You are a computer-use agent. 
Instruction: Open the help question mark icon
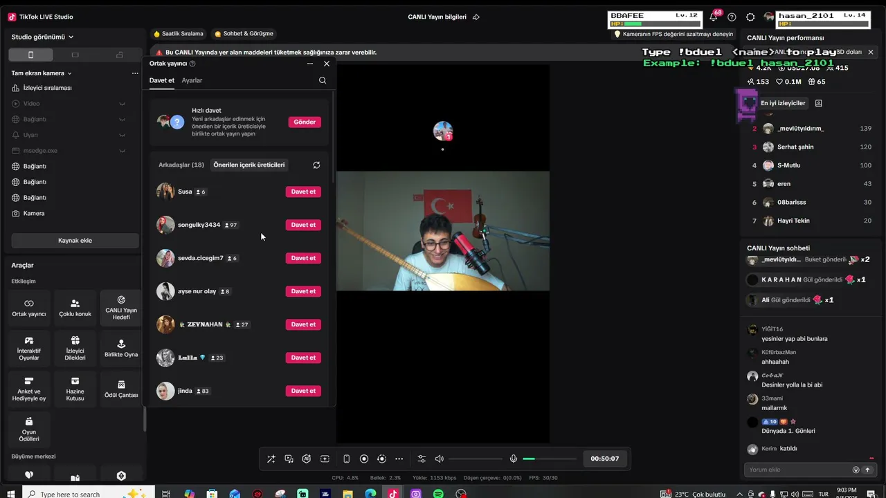(x=732, y=17)
